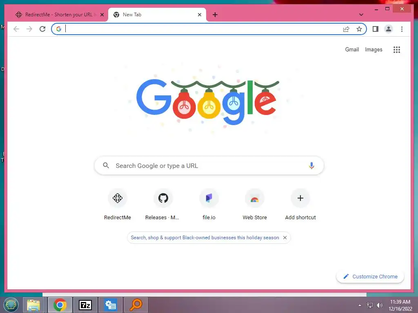Open 7-Zip from the taskbar

[x=85, y=305]
